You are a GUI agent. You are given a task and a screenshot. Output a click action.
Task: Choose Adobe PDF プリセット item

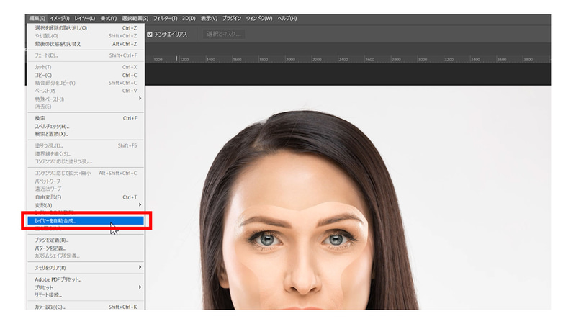click(86, 279)
